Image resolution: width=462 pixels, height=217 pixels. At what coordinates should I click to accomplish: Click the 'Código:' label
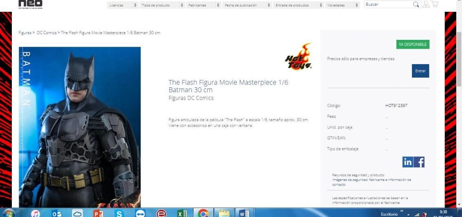334,105
